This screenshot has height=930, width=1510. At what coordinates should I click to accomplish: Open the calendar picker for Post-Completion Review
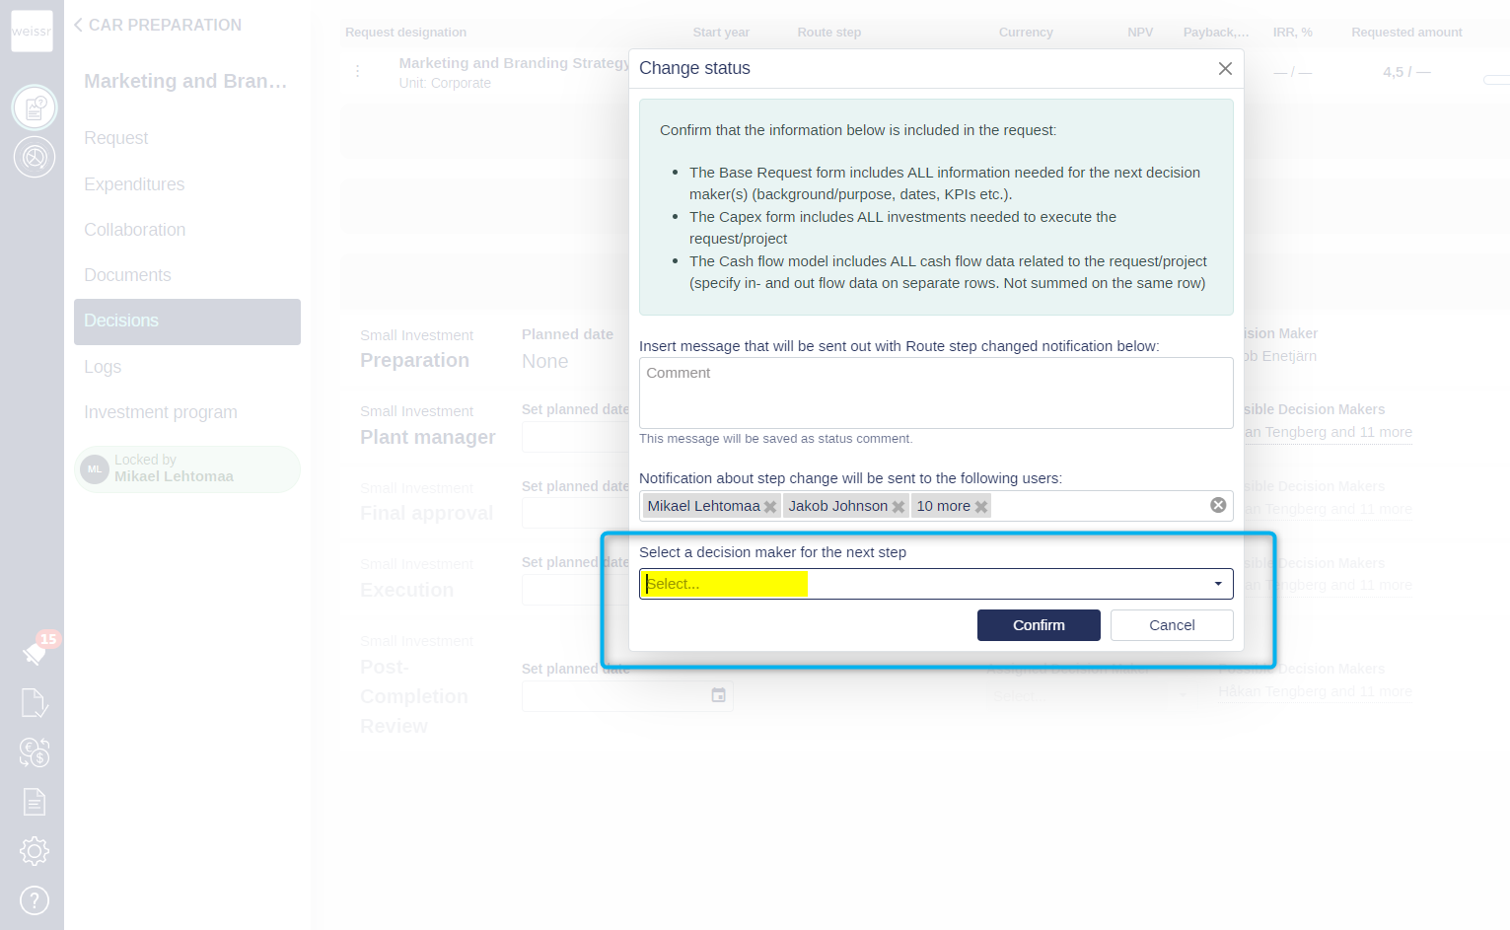click(x=719, y=695)
